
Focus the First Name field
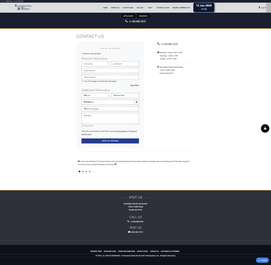(x=95, y=64)
